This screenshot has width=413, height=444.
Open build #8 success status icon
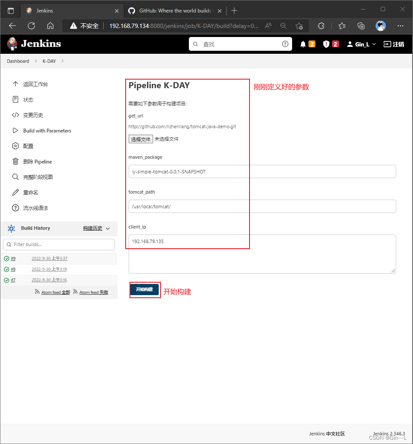(6, 269)
